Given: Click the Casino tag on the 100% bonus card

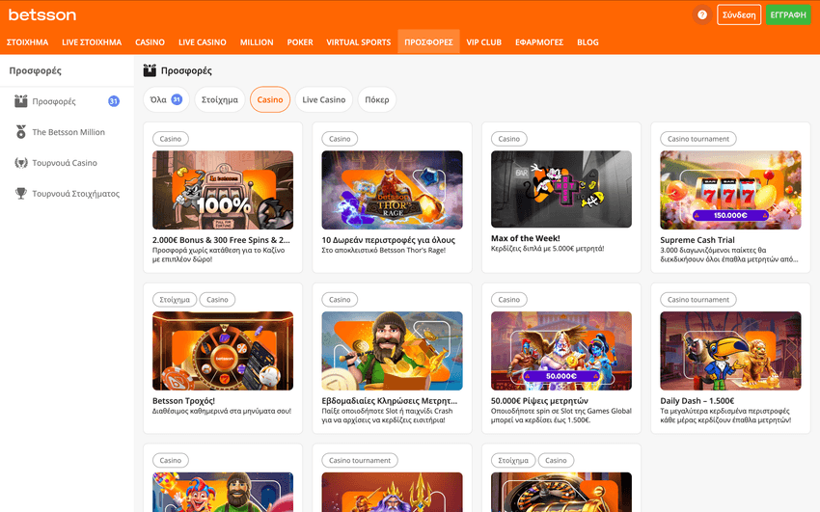Looking at the screenshot, I should coord(171,139).
